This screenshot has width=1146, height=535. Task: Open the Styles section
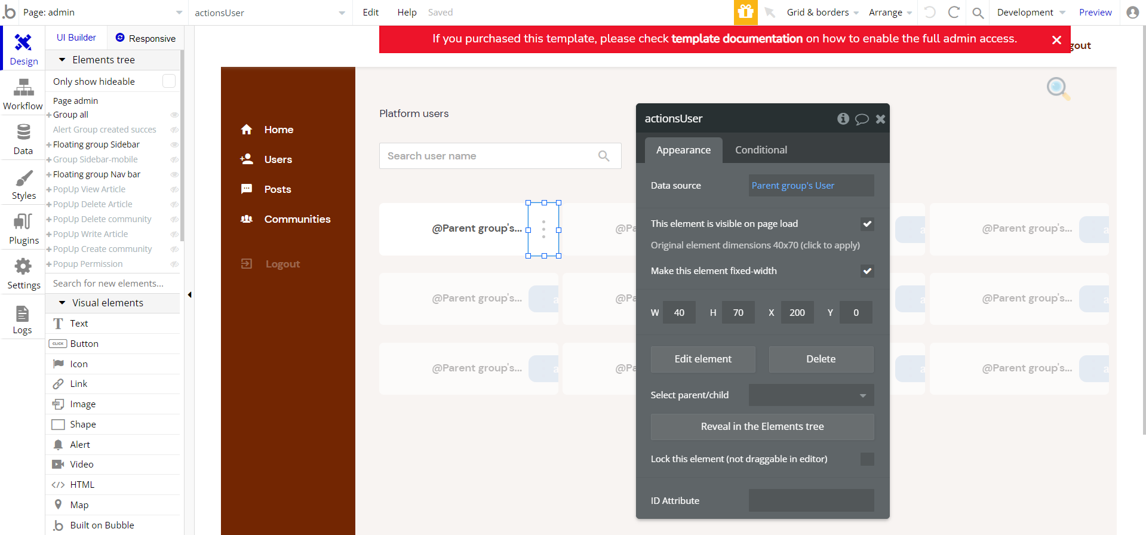point(23,185)
